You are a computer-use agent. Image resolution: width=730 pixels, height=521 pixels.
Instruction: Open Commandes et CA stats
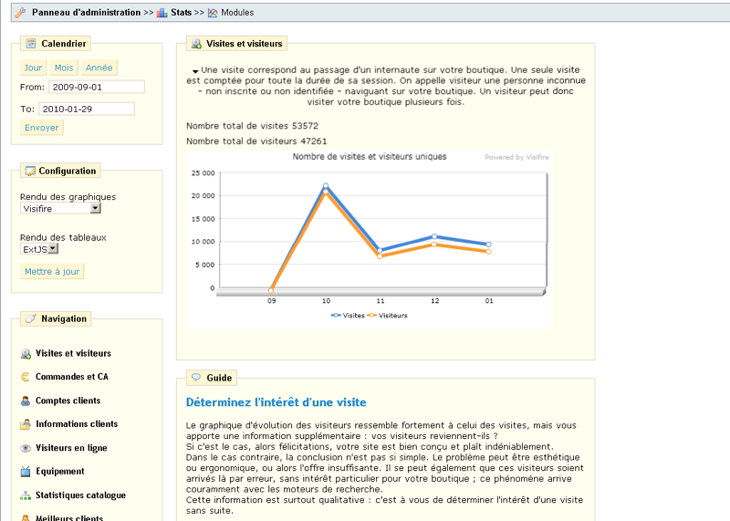[x=72, y=377]
